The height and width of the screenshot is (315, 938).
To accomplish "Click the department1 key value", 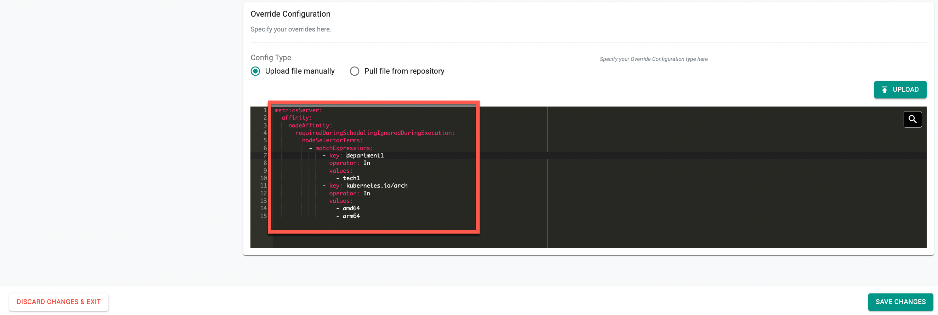I will [x=365, y=156].
